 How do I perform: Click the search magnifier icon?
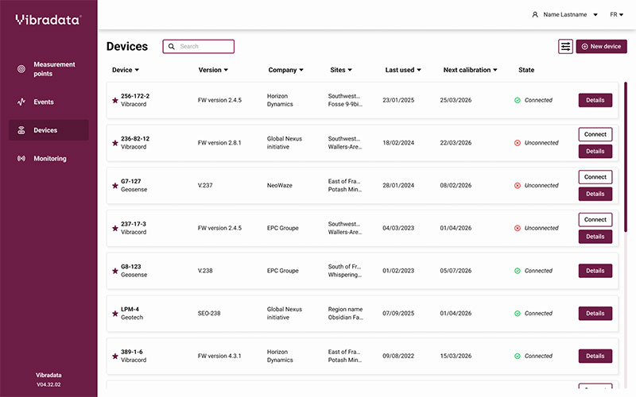point(171,47)
